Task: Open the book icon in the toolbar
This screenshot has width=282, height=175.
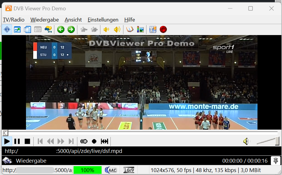Action: tap(130, 29)
